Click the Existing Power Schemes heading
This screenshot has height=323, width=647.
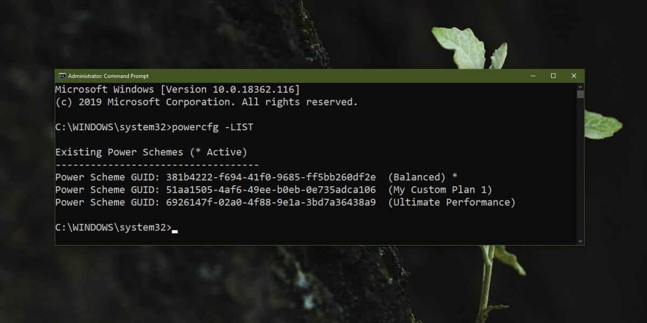151,152
